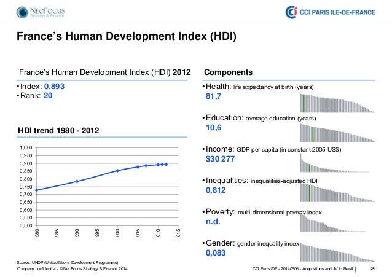Click the Gender ranking bar chart
The image size is (392, 277).
(337, 252)
